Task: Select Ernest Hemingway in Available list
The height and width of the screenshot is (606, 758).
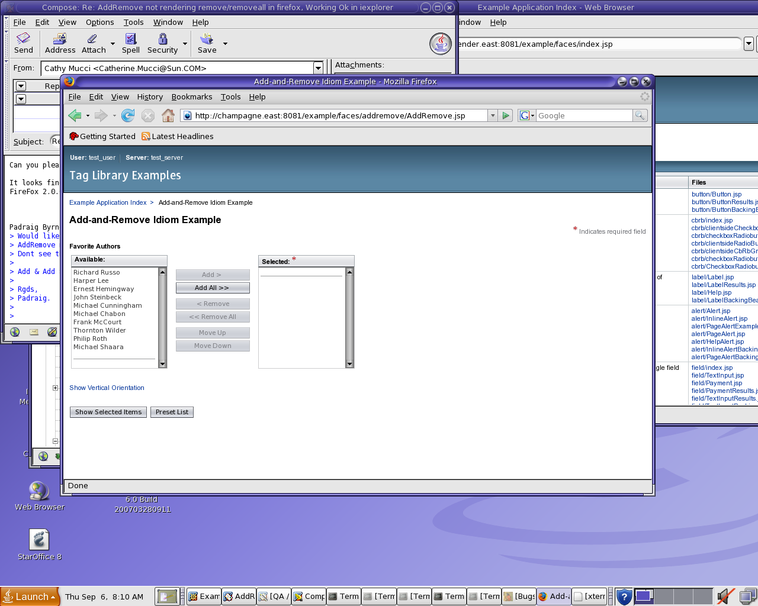Action: (104, 289)
